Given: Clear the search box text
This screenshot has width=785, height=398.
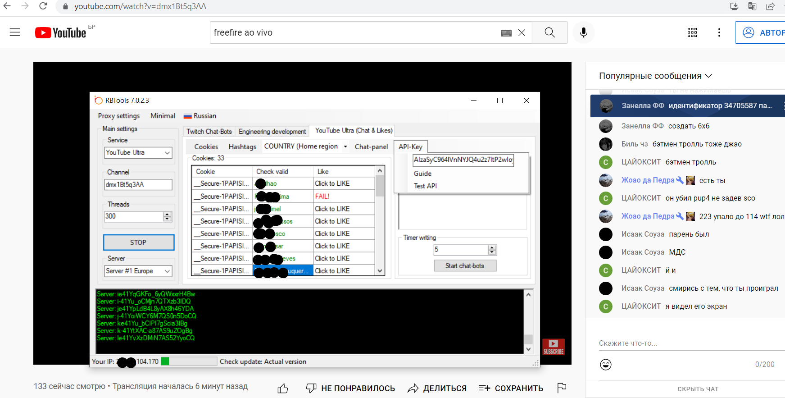Looking at the screenshot, I should (522, 32).
